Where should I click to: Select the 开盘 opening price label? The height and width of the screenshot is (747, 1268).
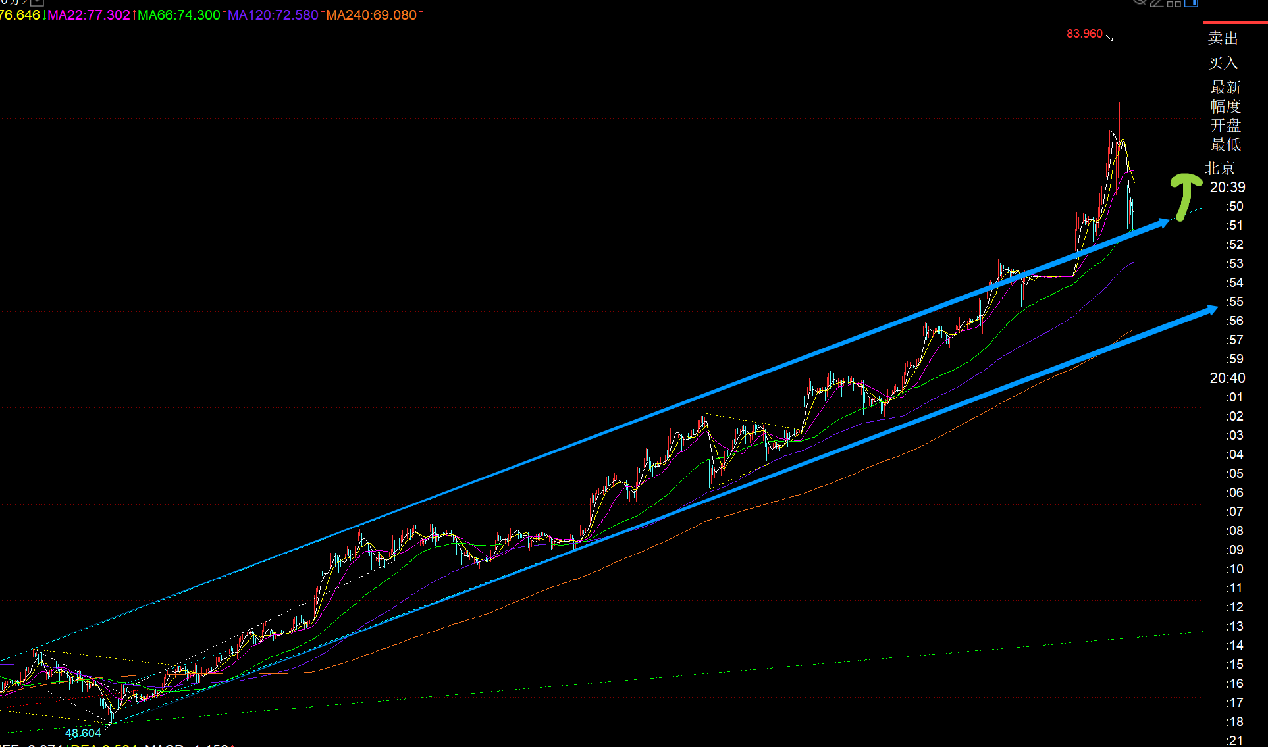[x=1225, y=125]
